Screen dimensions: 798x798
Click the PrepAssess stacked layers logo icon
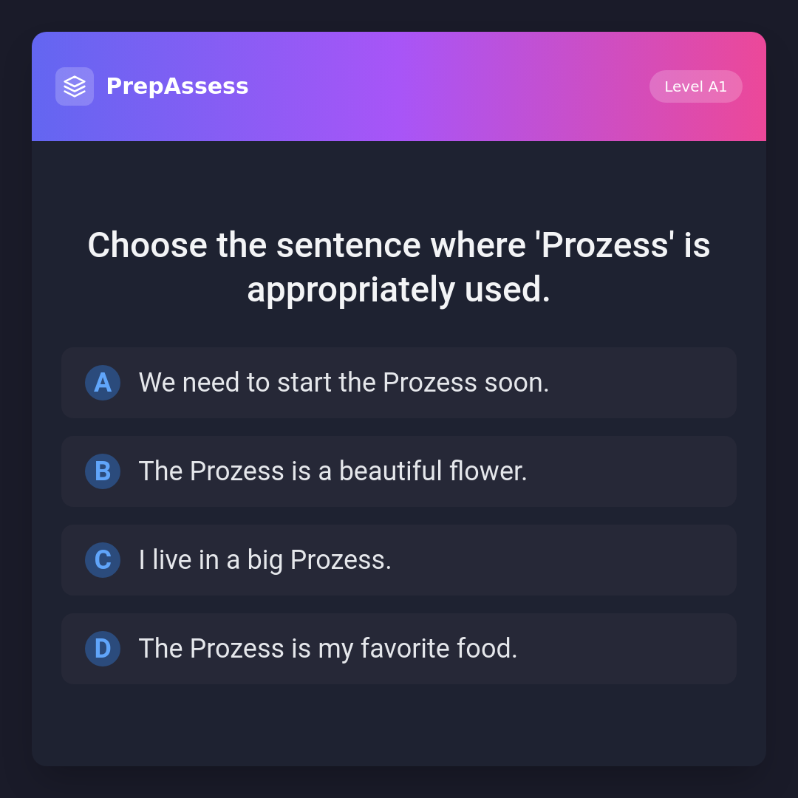75,86
